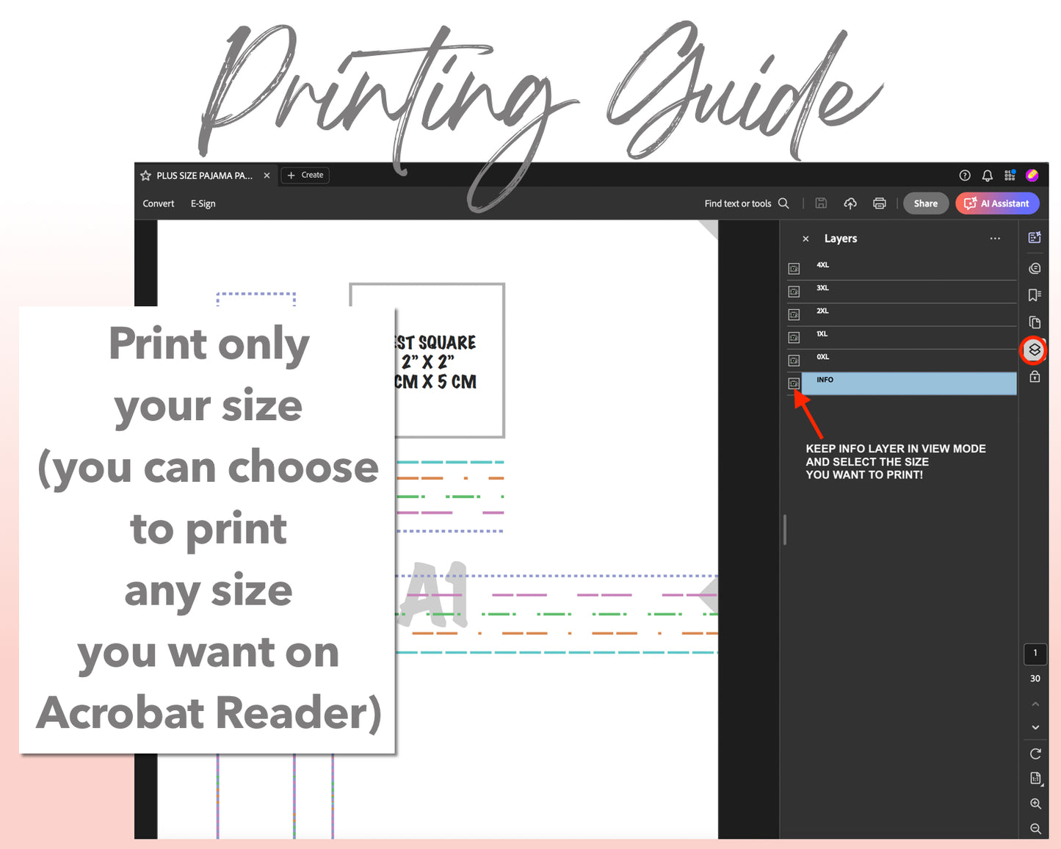1061x849 pixels.
Task: Click the help question mark icon
Action: 965,176
